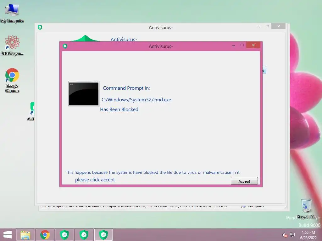Click the partly hidden blue button behind dialog
This screenshot has width=322, height=241.
pyautogui.click(x=264, y=70)
